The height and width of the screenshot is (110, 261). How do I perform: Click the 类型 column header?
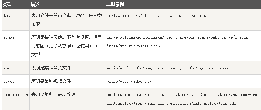7,4
